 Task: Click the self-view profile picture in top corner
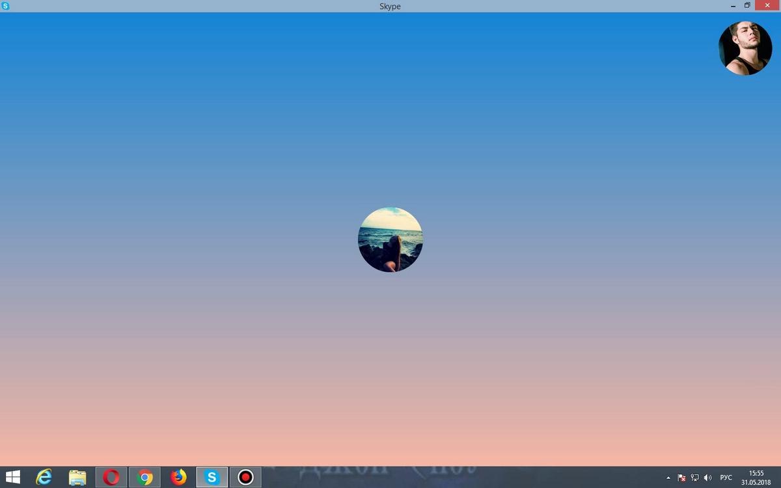pyautogui.click(x=745, y=48)
